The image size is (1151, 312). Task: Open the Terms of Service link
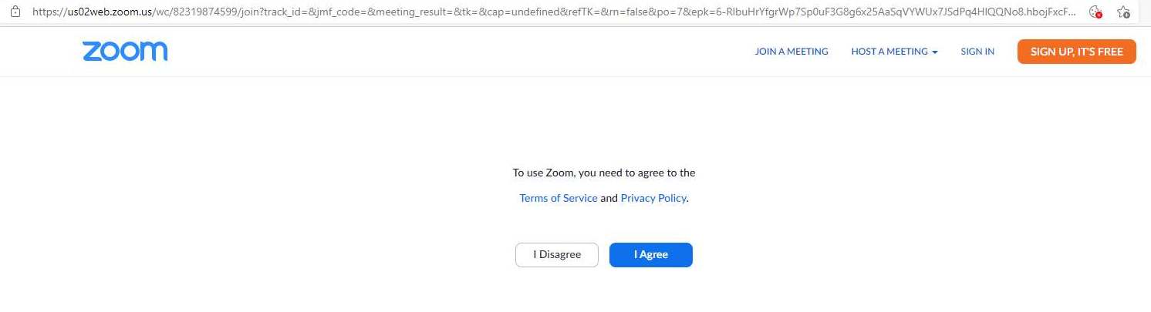click(x=558, y=198)
